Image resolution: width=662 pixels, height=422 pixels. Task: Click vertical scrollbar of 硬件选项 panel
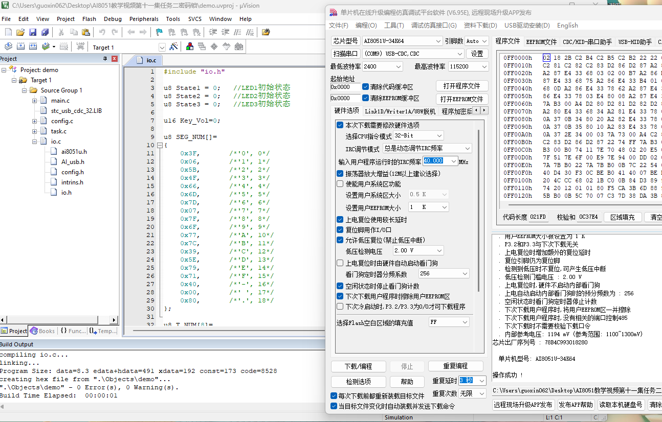(478, 210)
